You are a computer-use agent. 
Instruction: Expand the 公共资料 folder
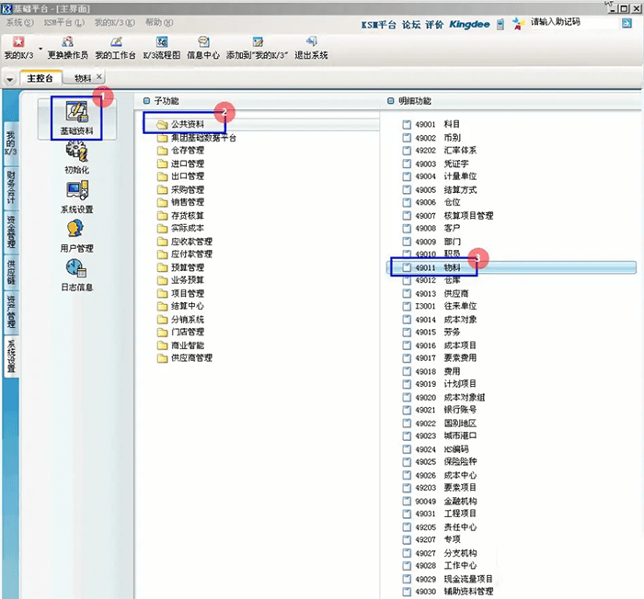tap(187, 124)
